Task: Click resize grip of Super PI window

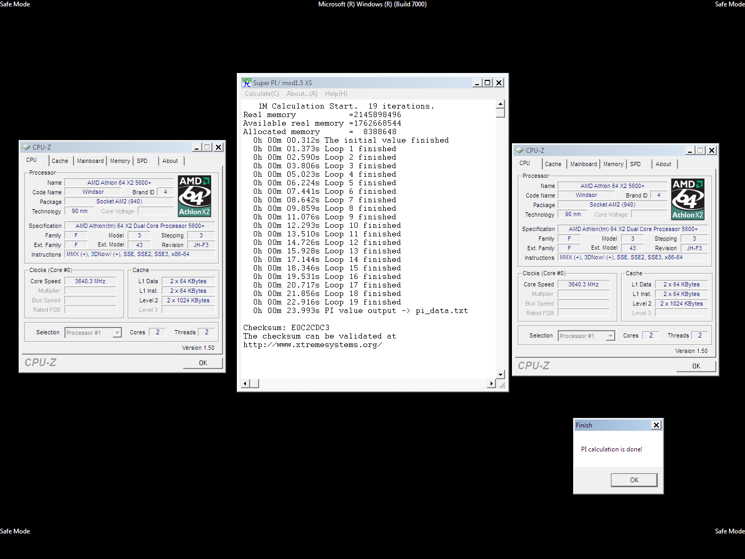Action: [x=502, y=385]
